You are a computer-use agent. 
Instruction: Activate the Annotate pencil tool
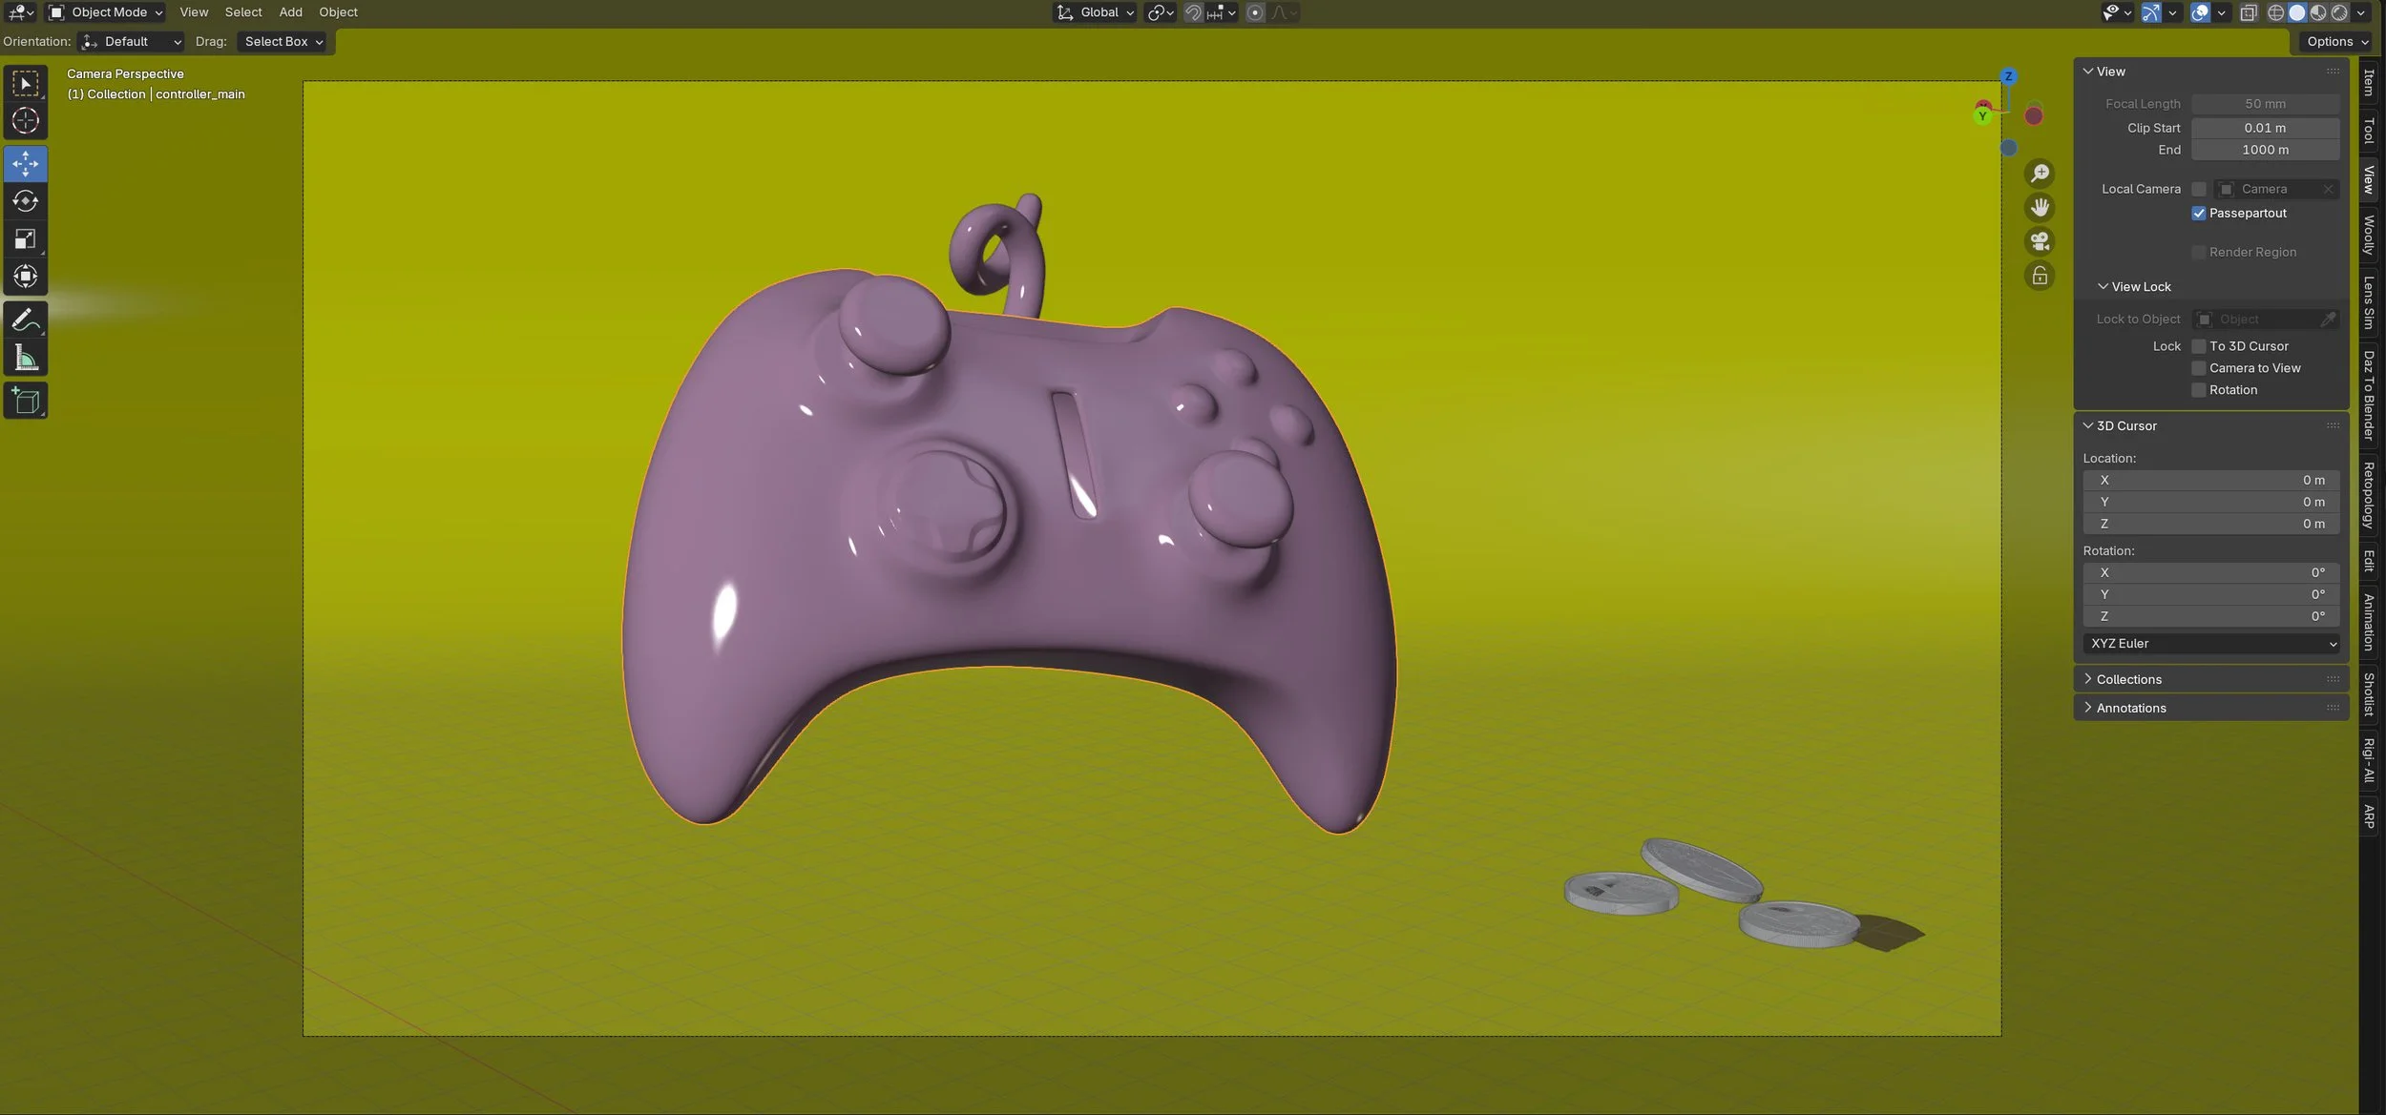(26, 319)
